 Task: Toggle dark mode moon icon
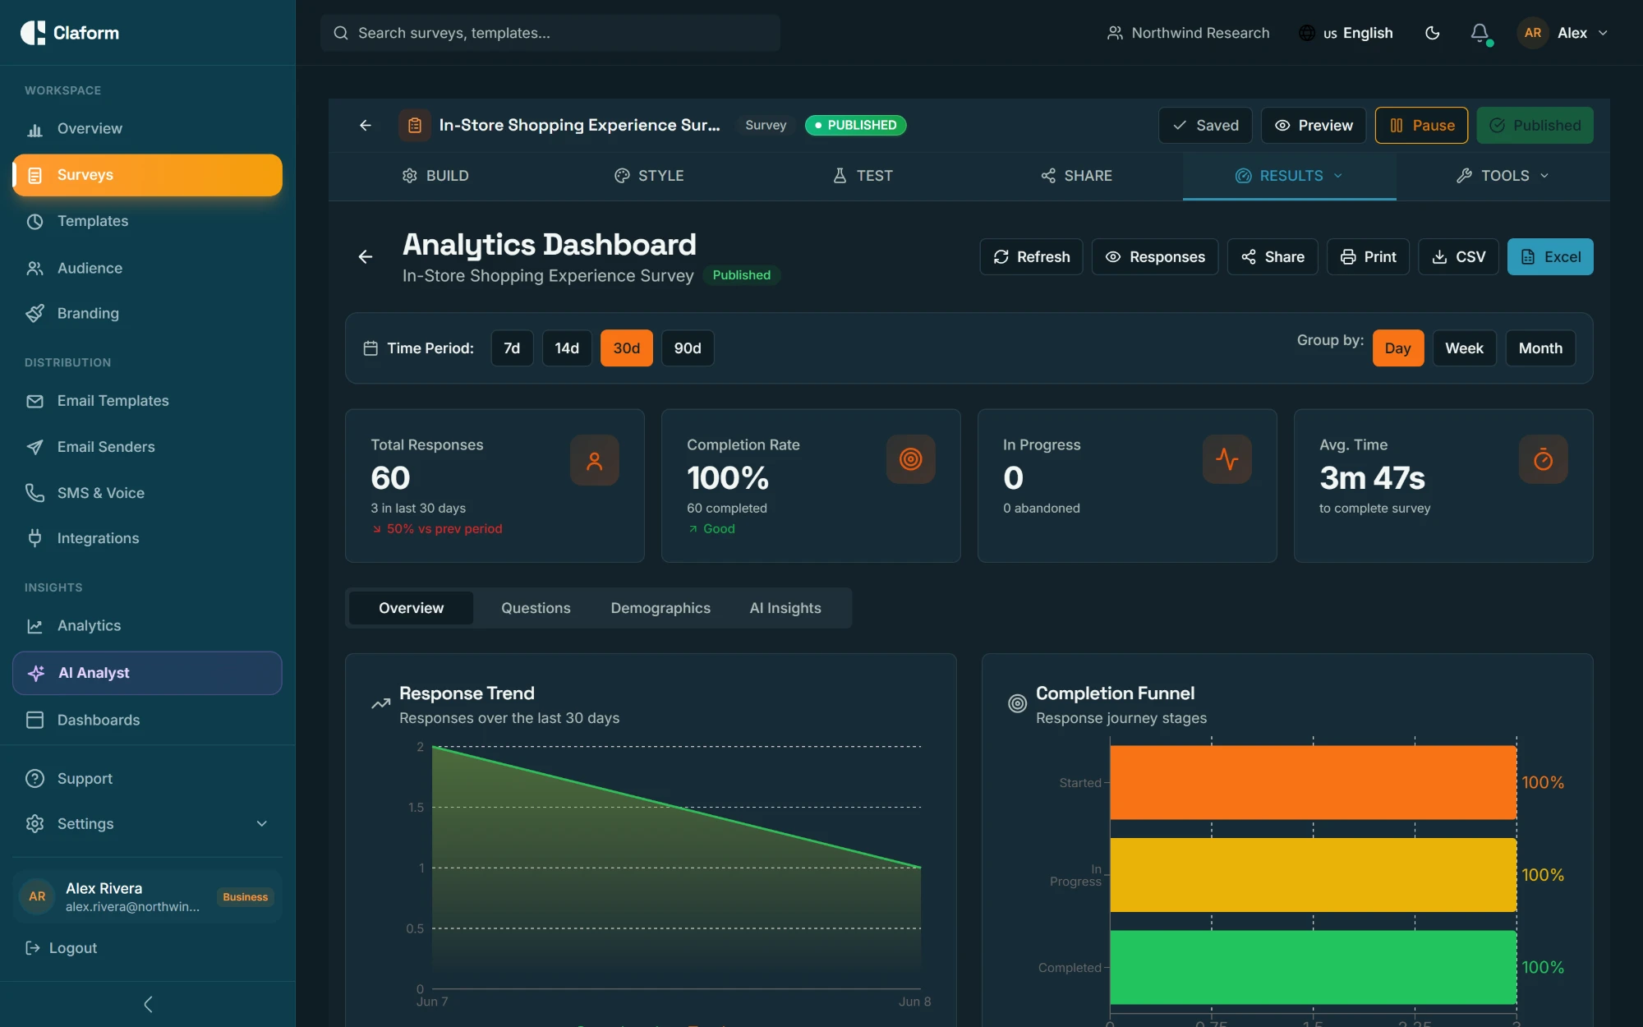point(1432,33)
